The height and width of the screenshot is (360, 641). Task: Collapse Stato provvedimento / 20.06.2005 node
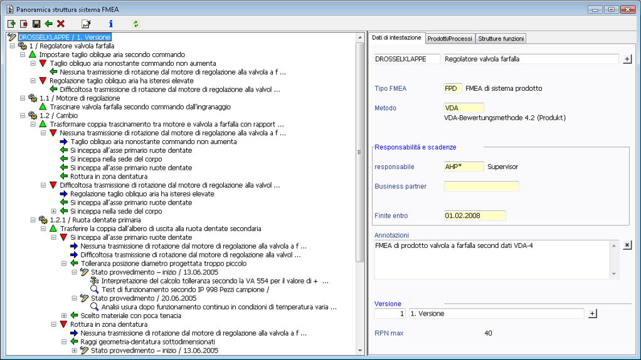(75, 298)
